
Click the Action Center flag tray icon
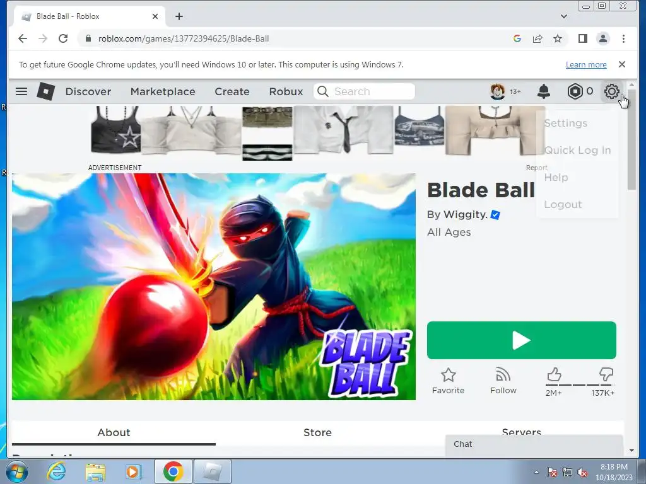tap(551, 472)
